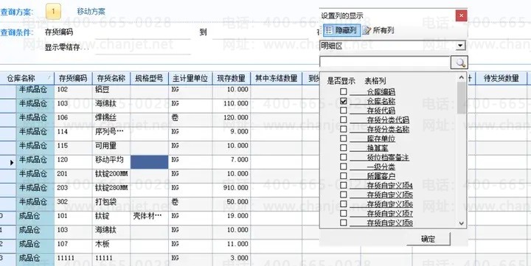Select the 所有列 (all columns) view button

(x=378, y=30)
